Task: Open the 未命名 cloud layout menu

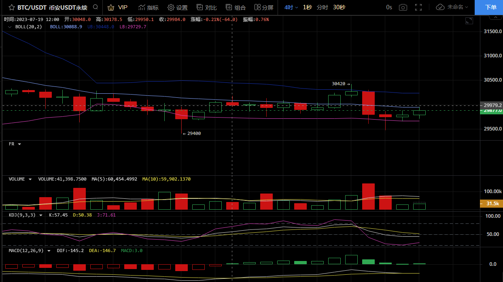Action: pos(452,7)
